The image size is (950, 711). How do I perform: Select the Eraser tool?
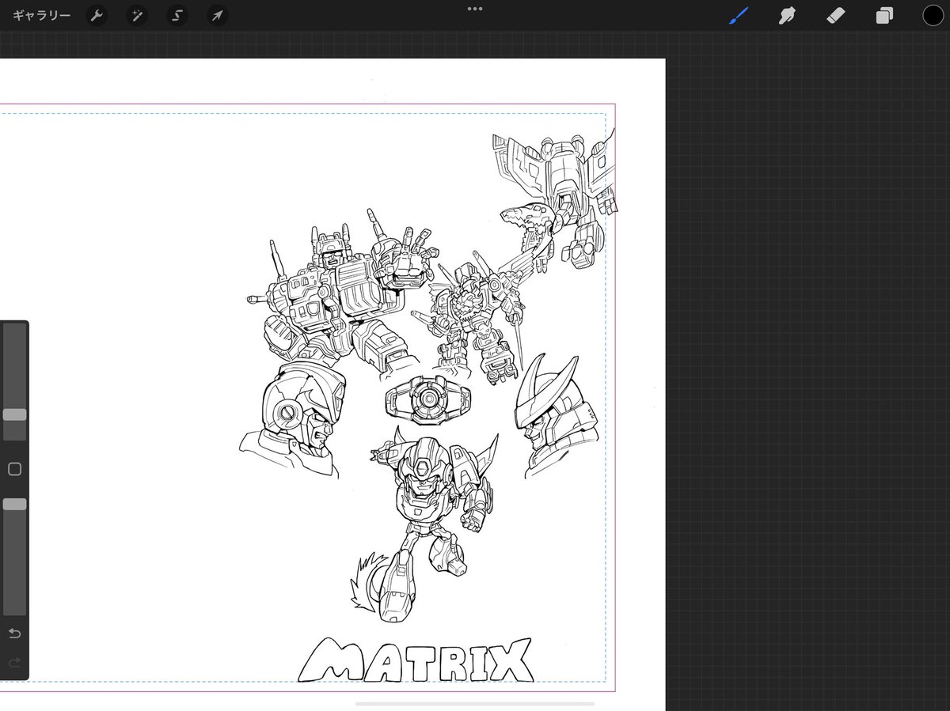[x=836, y=16]
